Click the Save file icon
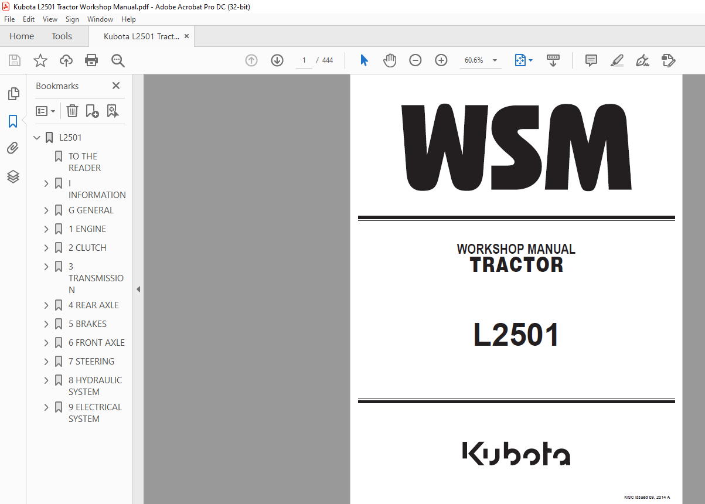Viewport: 705px width, 504px height. pyautogui.click(x=15, y=60)
